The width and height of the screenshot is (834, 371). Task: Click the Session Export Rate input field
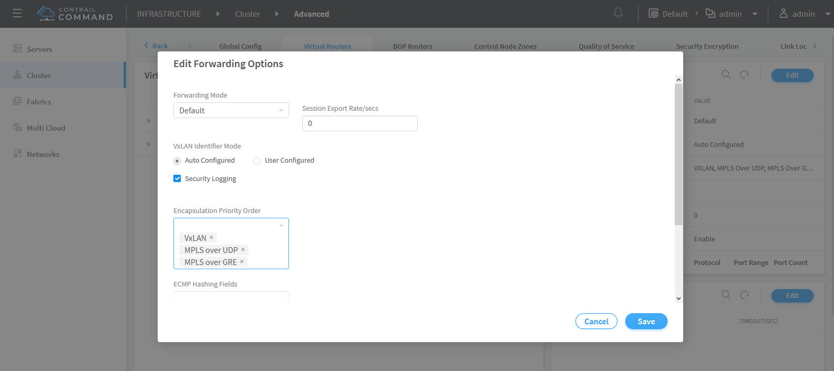tap(359, 123)
